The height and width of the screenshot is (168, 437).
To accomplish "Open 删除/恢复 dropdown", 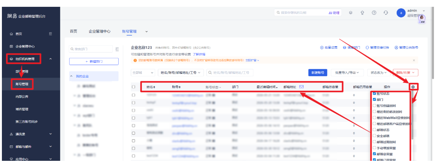I will coord(405,73).
